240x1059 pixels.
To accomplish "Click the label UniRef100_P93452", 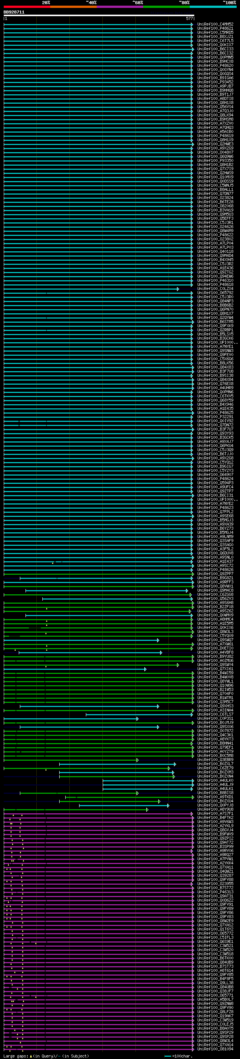I will tap(215, 82).
